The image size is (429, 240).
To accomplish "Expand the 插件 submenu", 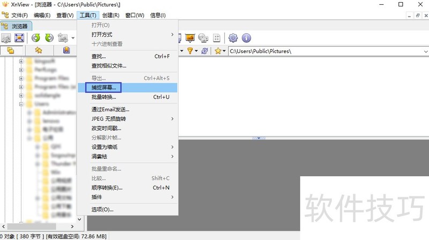I will [172, 197].
